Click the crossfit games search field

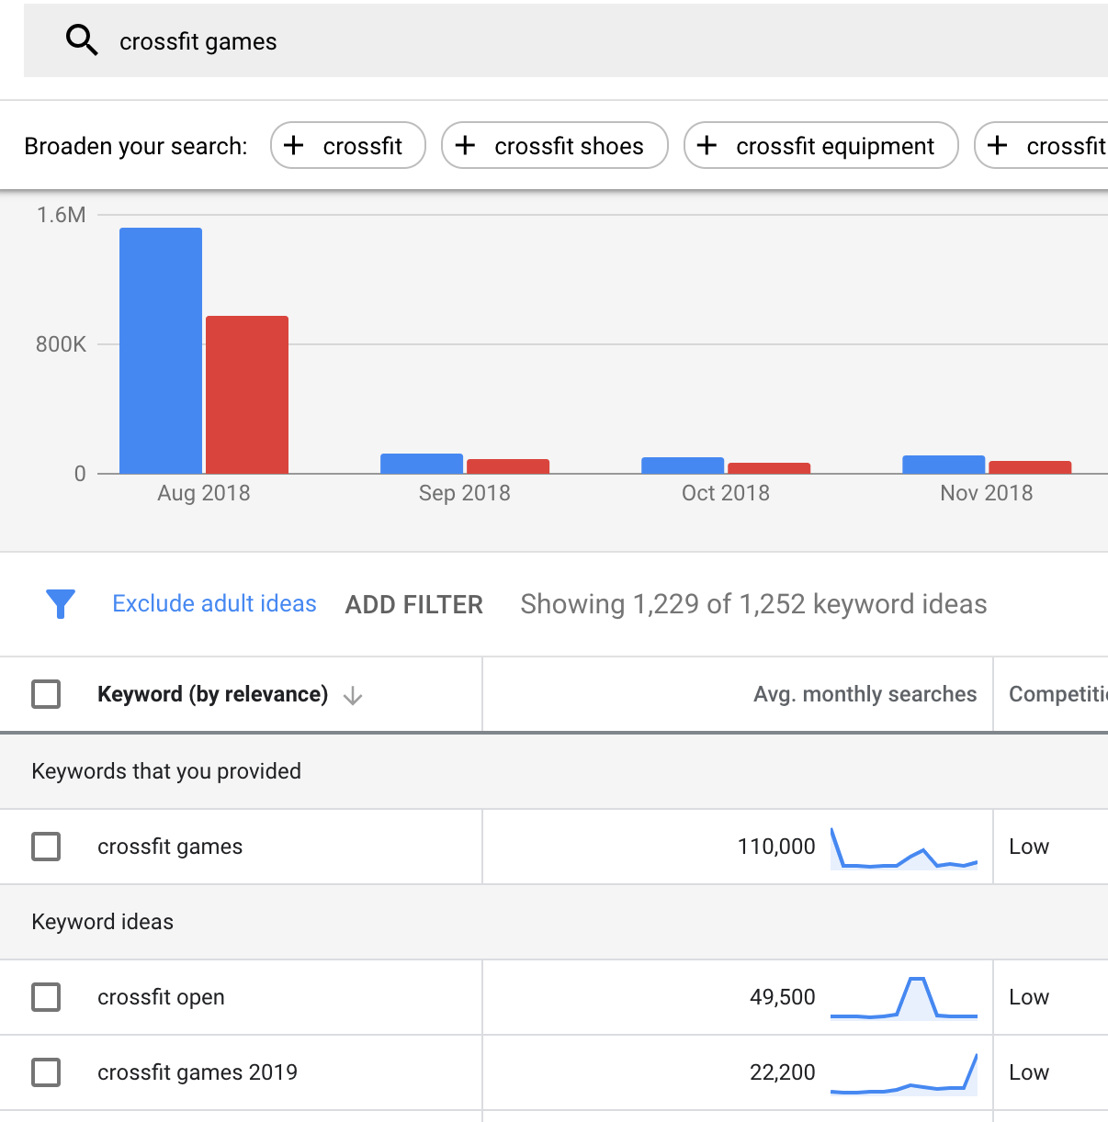[x=551, y=41]
